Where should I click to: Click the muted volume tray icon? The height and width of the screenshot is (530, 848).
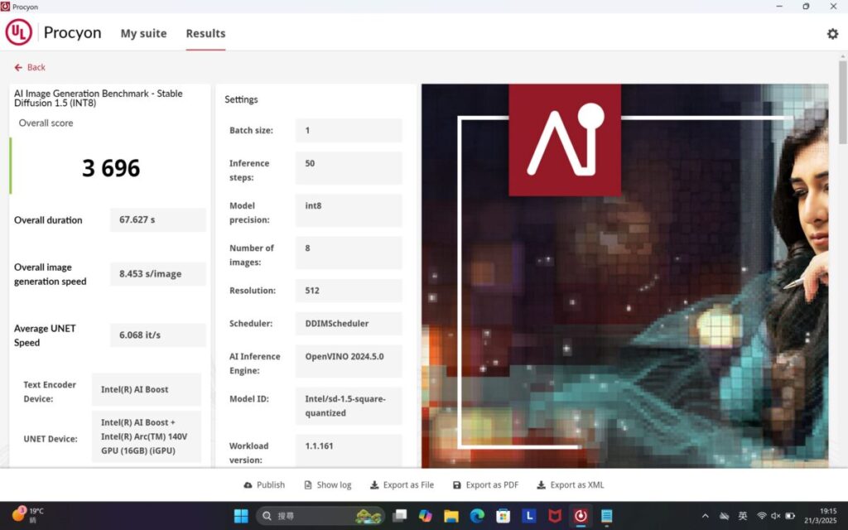coord(775,516)
